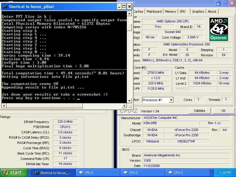Click the Windows start button
This screenshot has height=177, width=236.
pyautogui.click(x=14, y=173)
